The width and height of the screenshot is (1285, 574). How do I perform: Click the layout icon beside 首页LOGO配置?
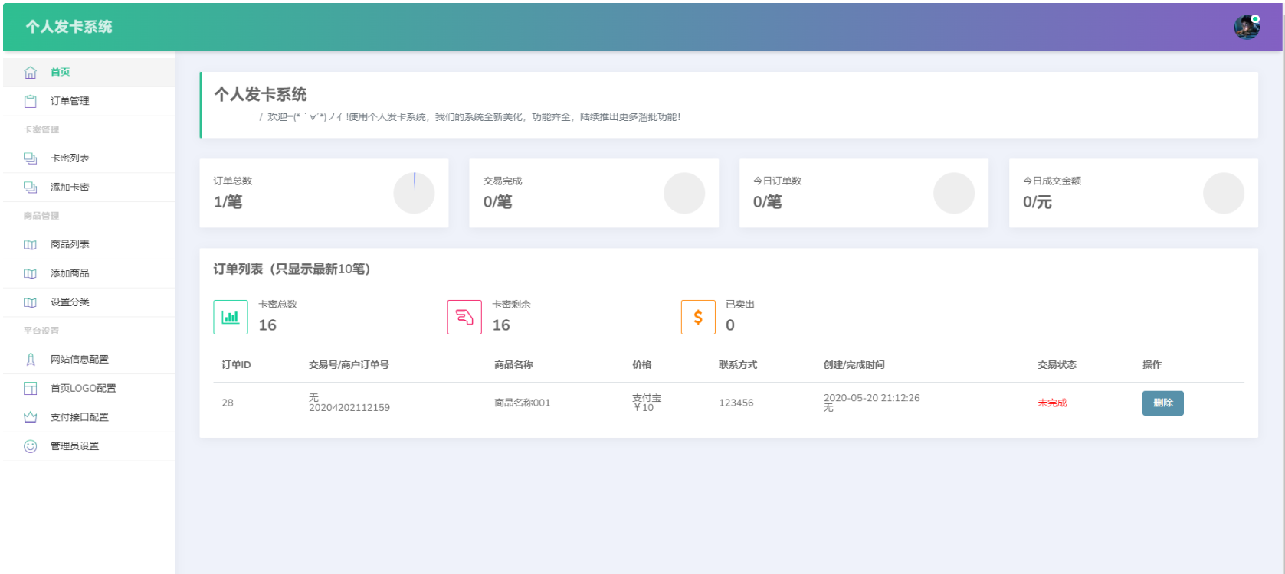[30, 389]
